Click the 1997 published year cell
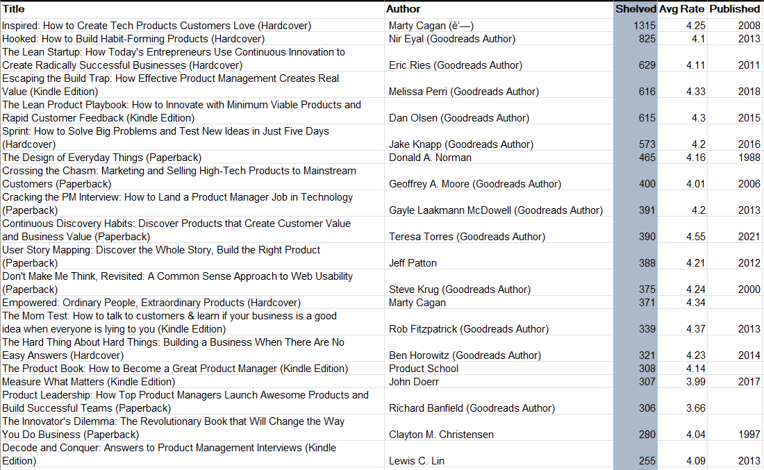Viewport: 764px width, 470px height. coord(749,435)
